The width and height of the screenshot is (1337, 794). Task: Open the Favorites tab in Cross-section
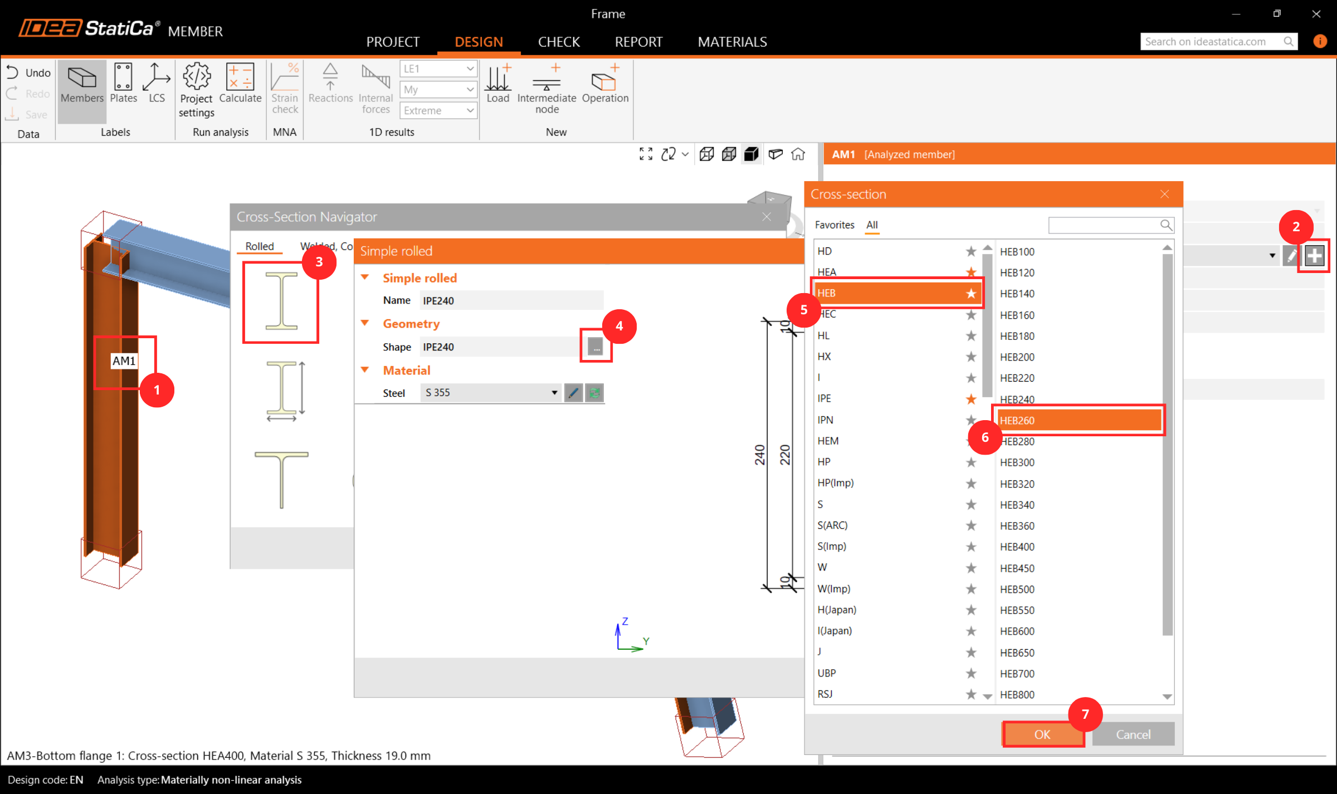pos(834,225)
